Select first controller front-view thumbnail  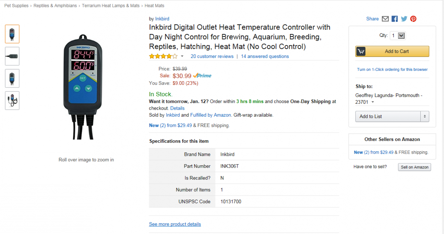point(12,34)
